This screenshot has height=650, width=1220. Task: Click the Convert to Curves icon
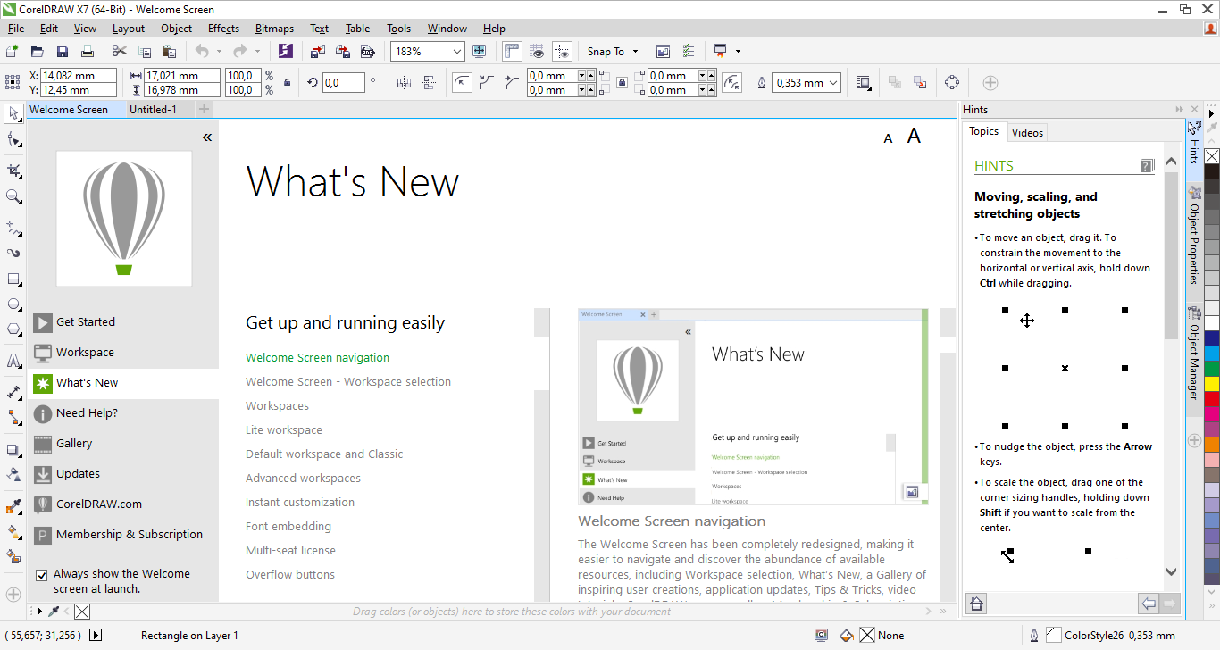[952, 83]
